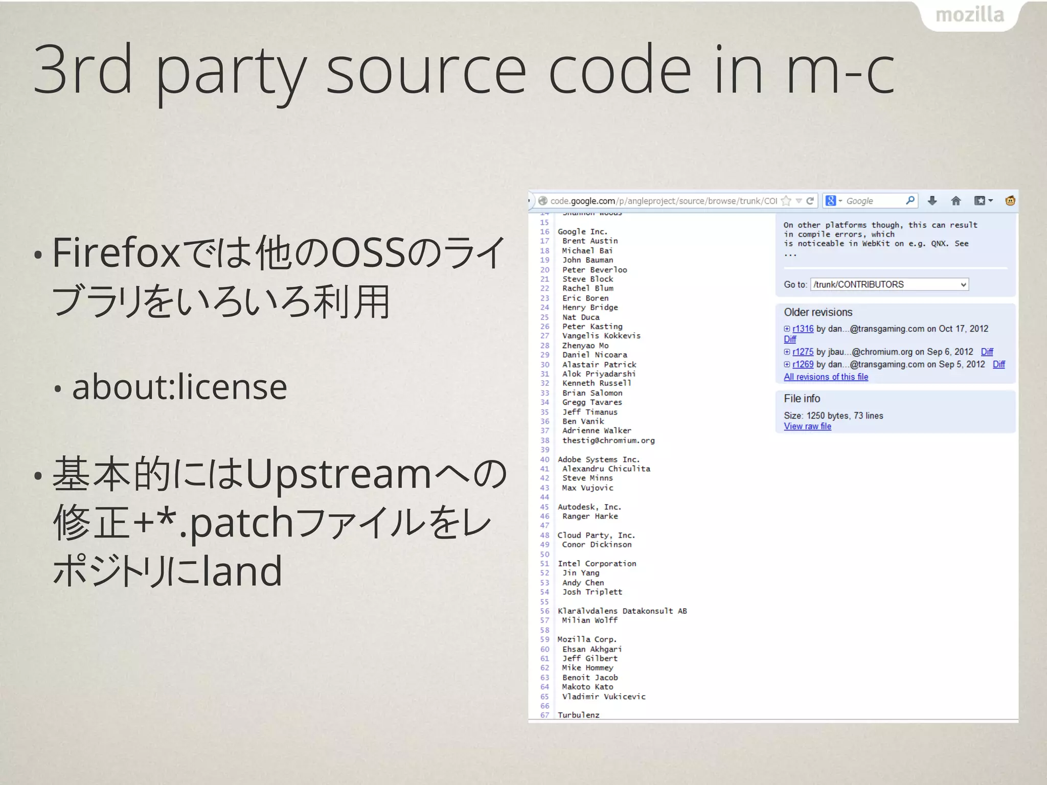Open revision r1316 link
Viewport: 1047px width, 785px height.
pos(803,329)
